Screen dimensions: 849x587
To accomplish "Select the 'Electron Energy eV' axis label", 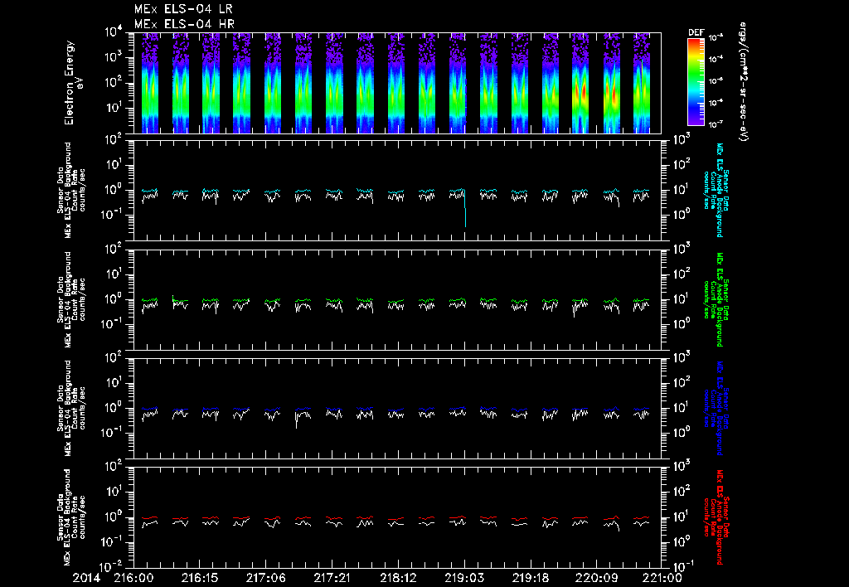I will point(73,82).
